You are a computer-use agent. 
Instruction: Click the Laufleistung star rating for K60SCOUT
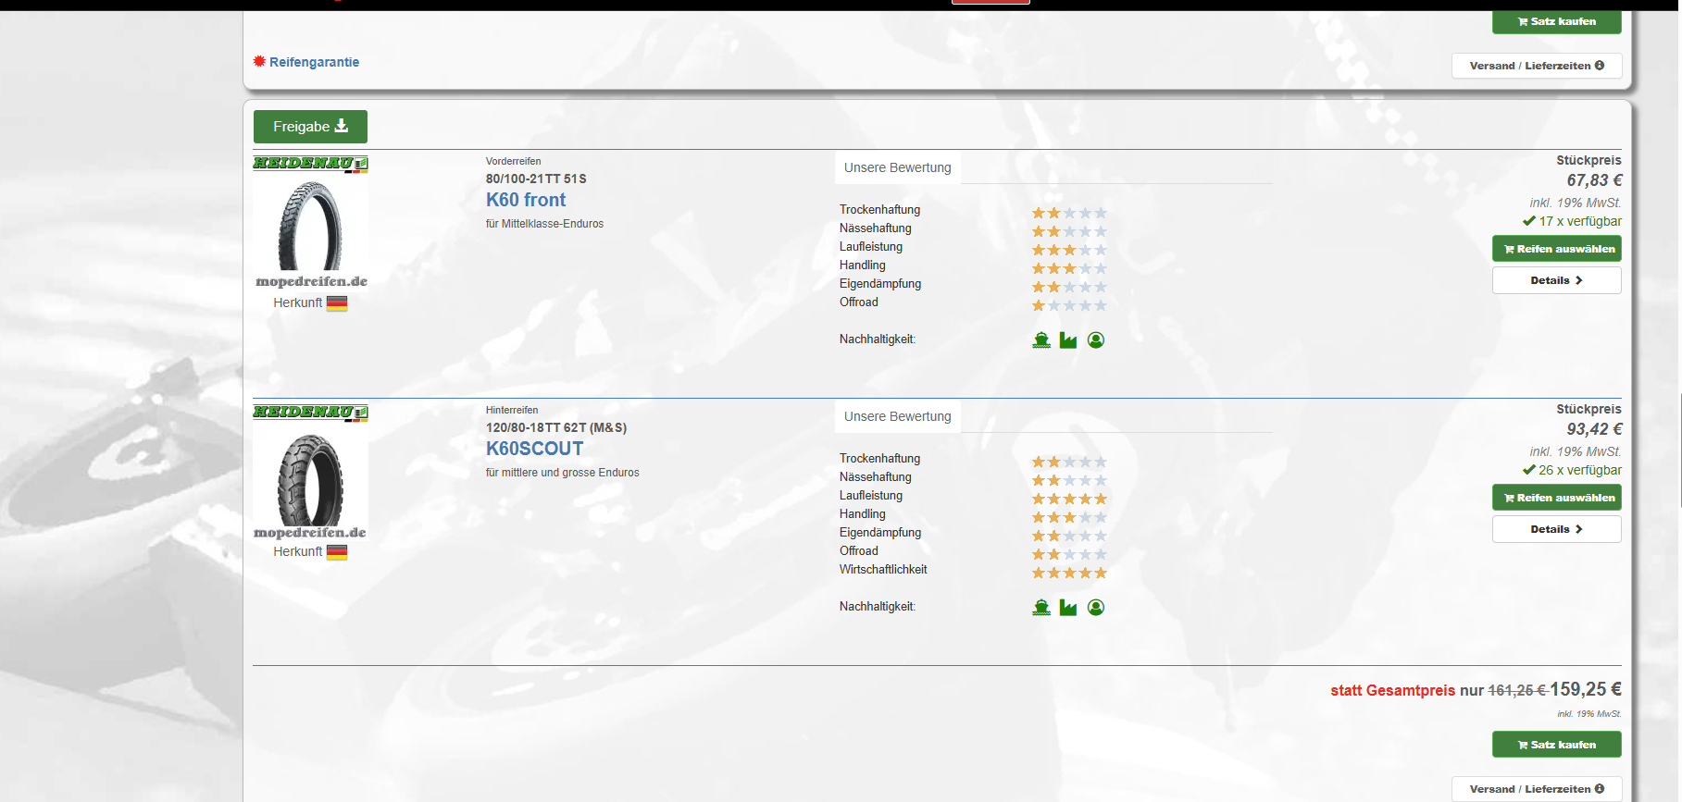click(1069, 499)
